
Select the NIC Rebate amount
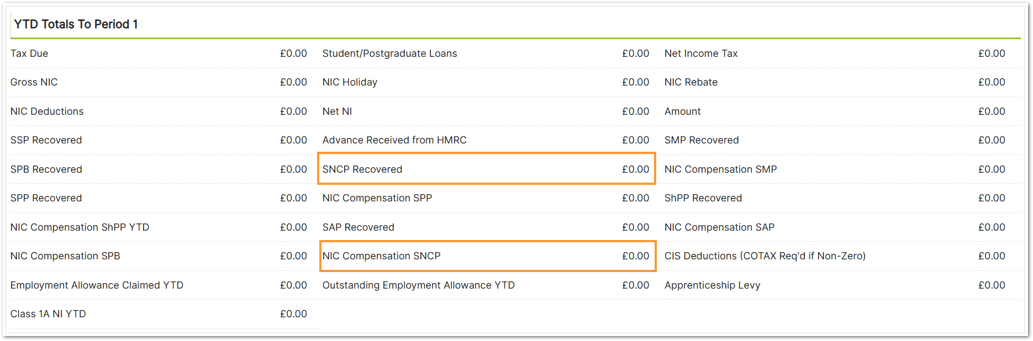click(992, 82)
